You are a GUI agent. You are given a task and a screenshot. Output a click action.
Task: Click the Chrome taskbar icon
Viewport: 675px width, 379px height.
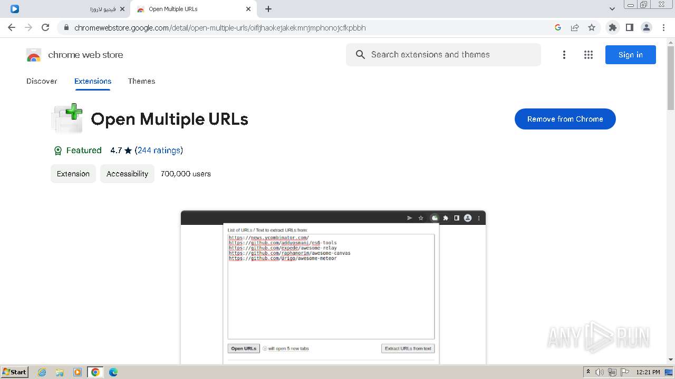pos(95,372)
